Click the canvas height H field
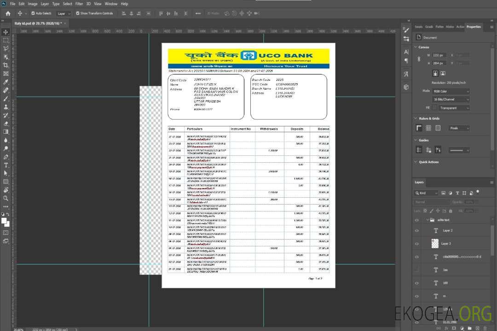This screenshot has width=497, height=331. point(439,63)
